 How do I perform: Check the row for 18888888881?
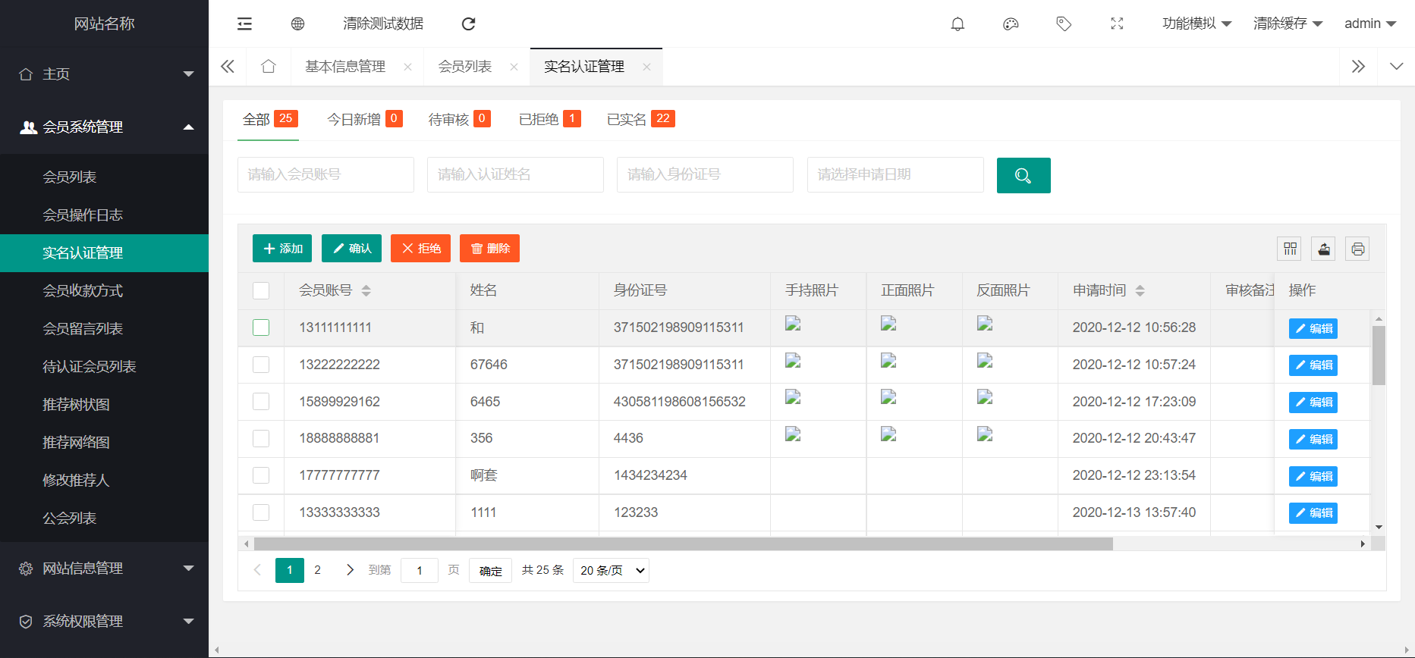click(x=261, y=438)
